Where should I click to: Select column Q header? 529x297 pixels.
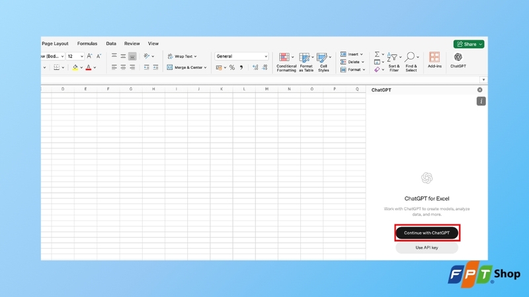click(357, 89)
